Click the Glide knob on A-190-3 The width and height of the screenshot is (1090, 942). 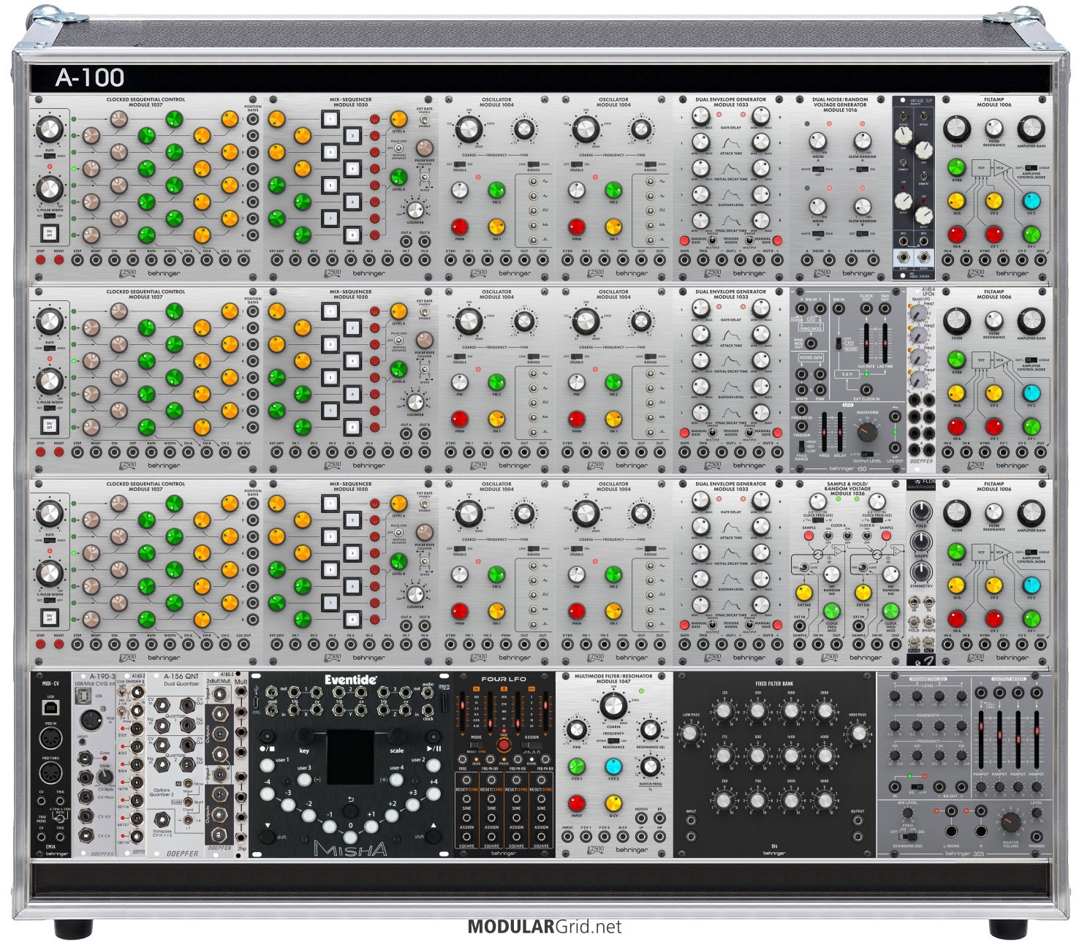click(105, 776)
